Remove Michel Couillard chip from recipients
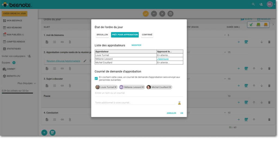Image resolution: width=279 pixels, height=141 pixels. click(170, 87)
